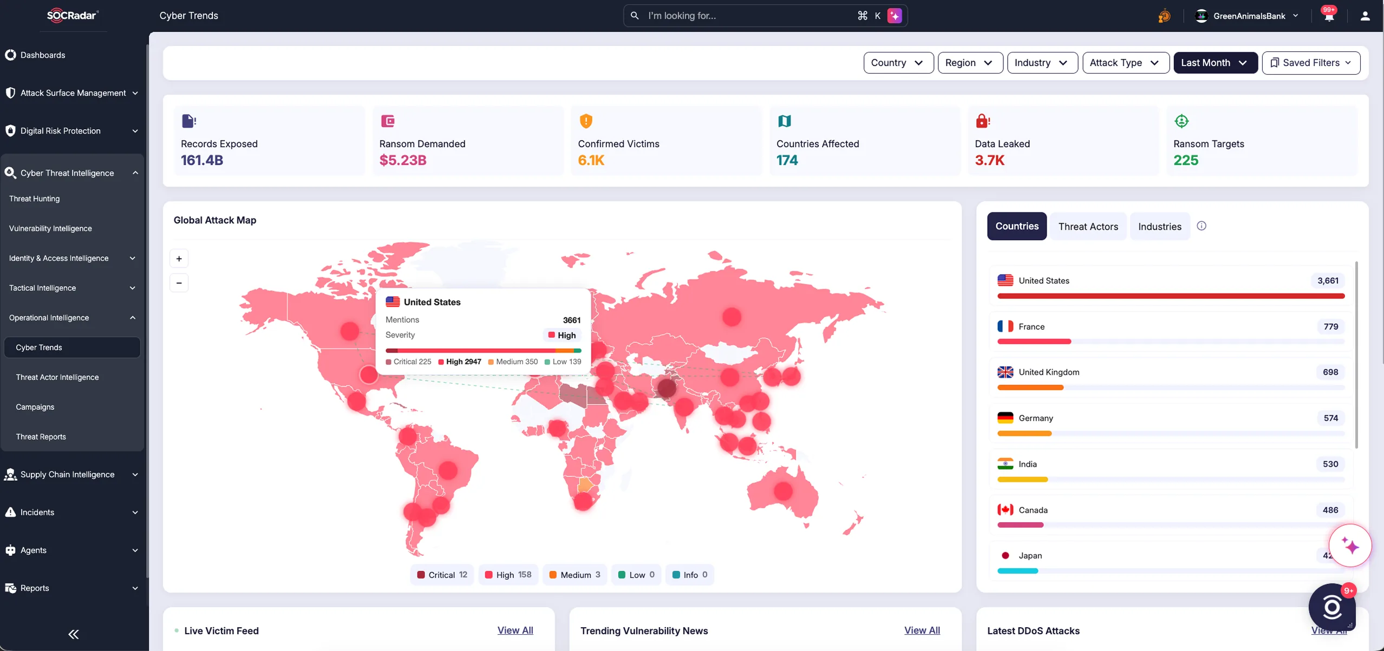1384x651 pixels.
Task: Toggle the High 158 map legend filter
Action: [508, 575]
